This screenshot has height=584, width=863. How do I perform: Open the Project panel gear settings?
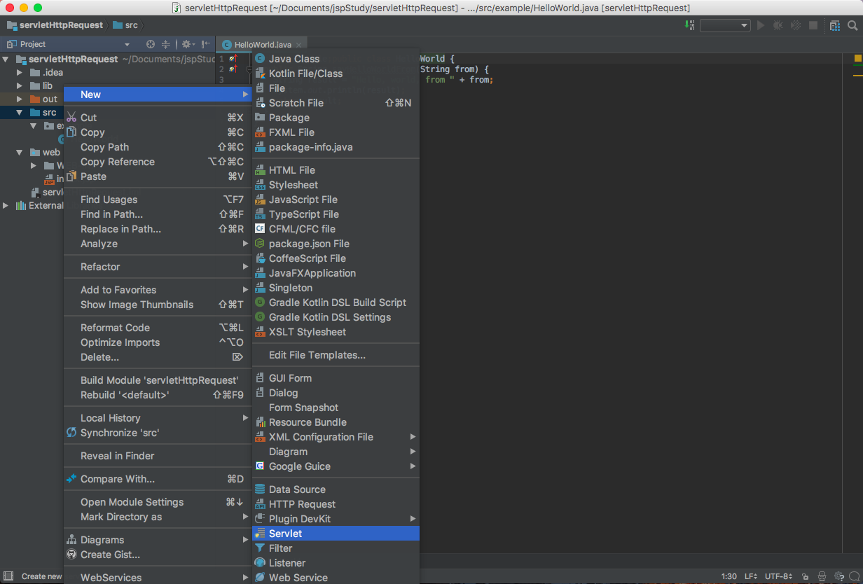click(x=189, y=44)
